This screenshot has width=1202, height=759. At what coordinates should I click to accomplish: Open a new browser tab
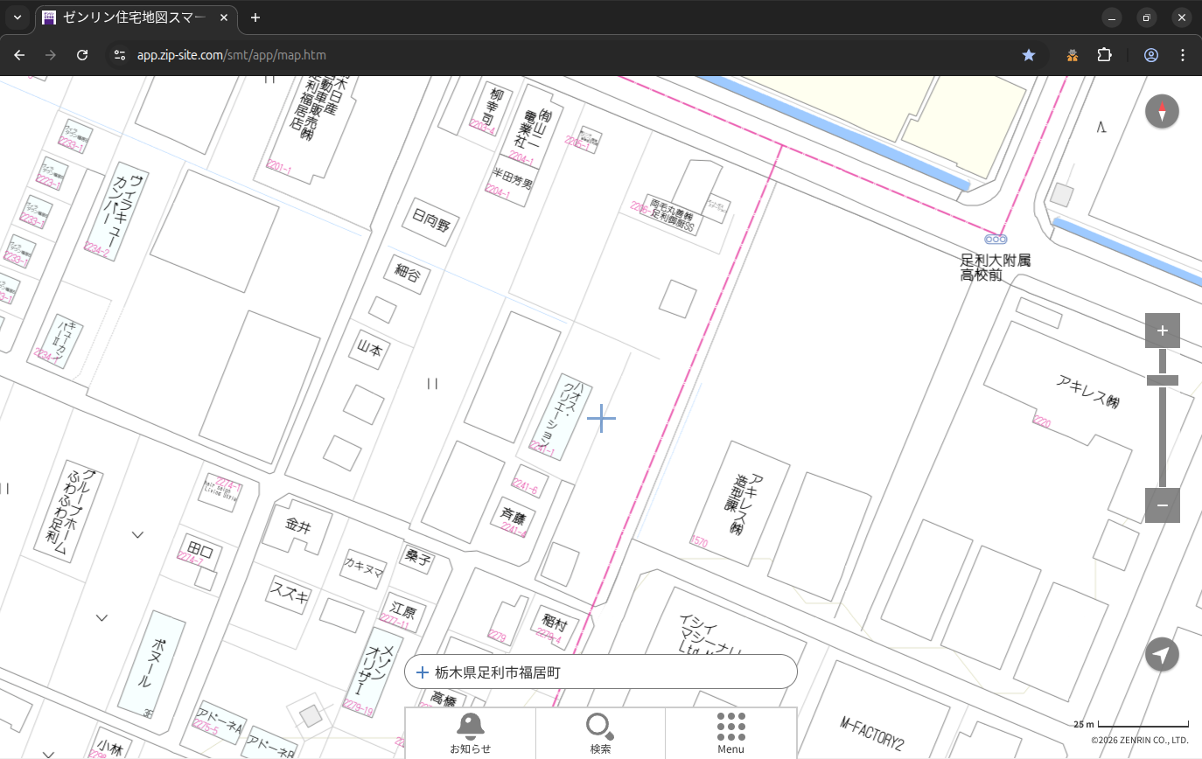pos(255,17)
